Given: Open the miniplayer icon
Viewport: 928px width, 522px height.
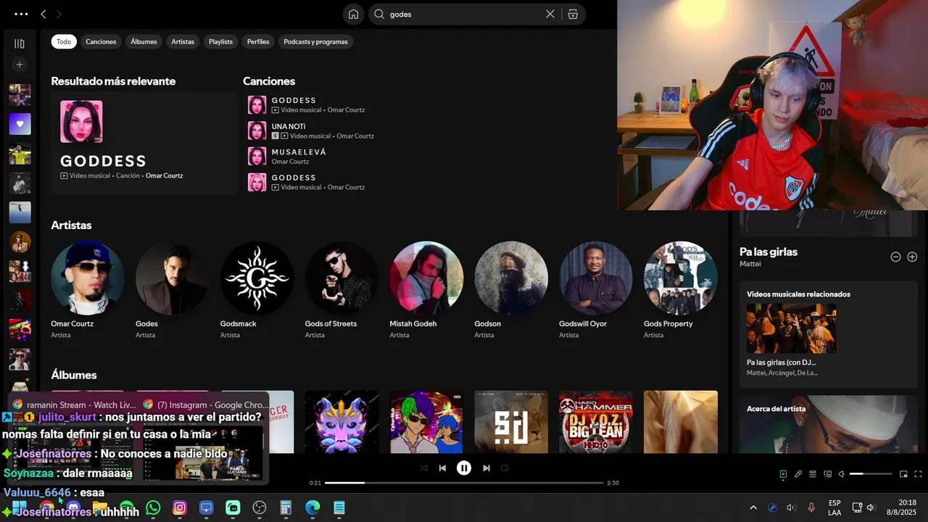Looking at the screenshot, I should (903, 474).
